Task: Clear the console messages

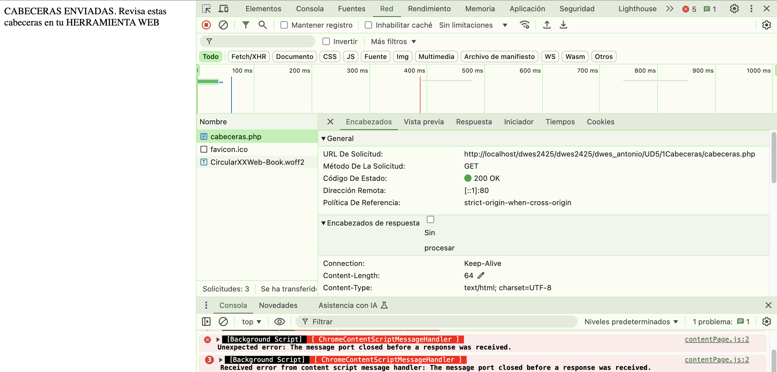Action: click(223, 322)
